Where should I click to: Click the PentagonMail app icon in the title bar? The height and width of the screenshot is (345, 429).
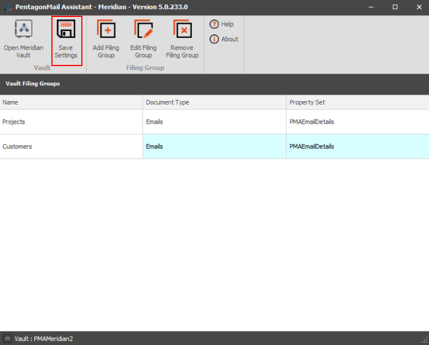click(8, 7)
